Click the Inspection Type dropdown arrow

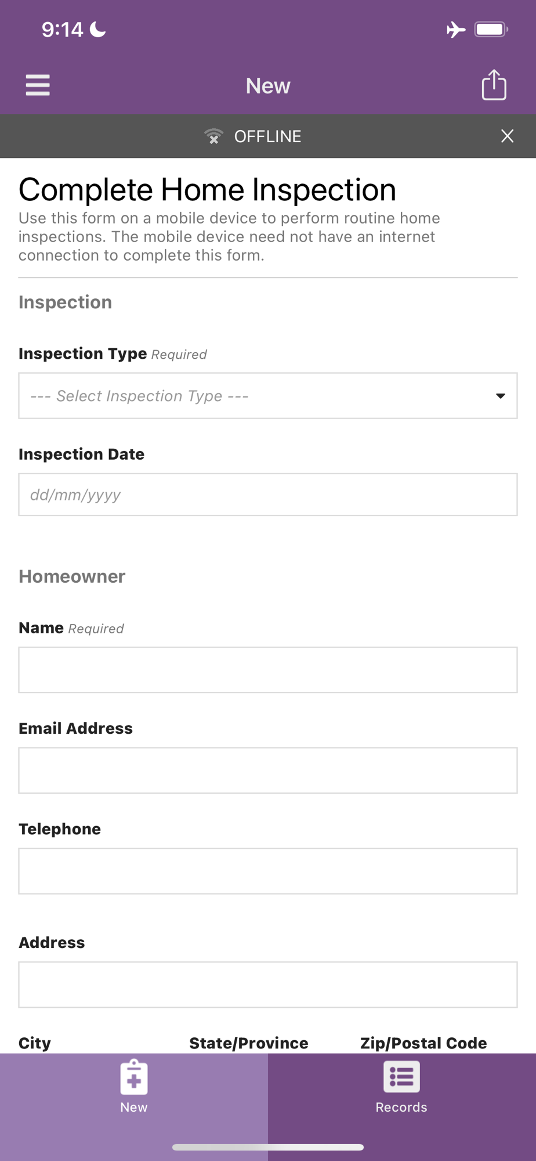click(500, 396)
